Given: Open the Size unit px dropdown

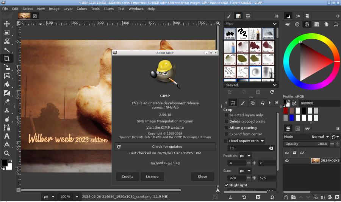Looking at the screenshot, I should click(245, 171).
